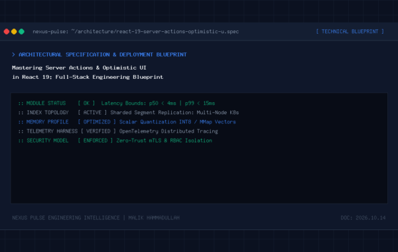This screenshot has width=398, height=252.
Task: Click the [ ENFORCED ] status tag
Action: click(x=95, y=141)
